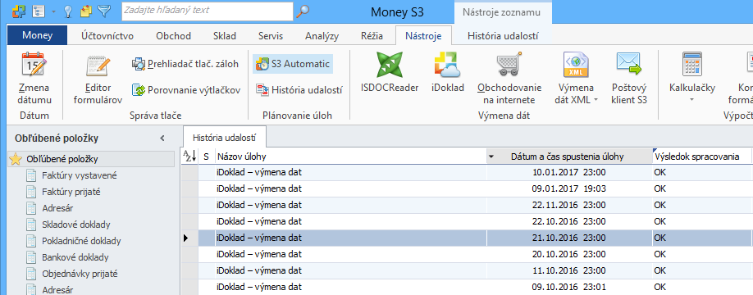Open the task list icon in the quick toolbar
This screenshot has width=753, height=295.
[38, 11]
